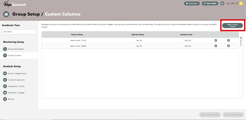The image size is (246, 120).
Task: Open Monitoring Timeline page
Action: (16, 49)
